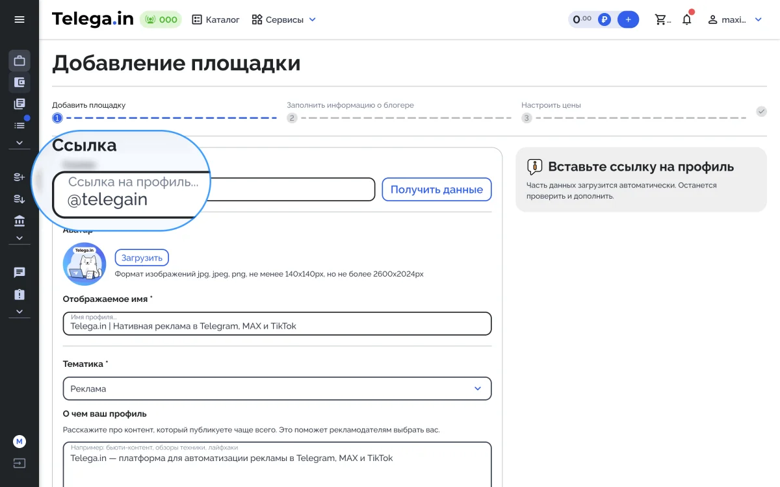Open the notifications bell

click(x=687, y=19)
